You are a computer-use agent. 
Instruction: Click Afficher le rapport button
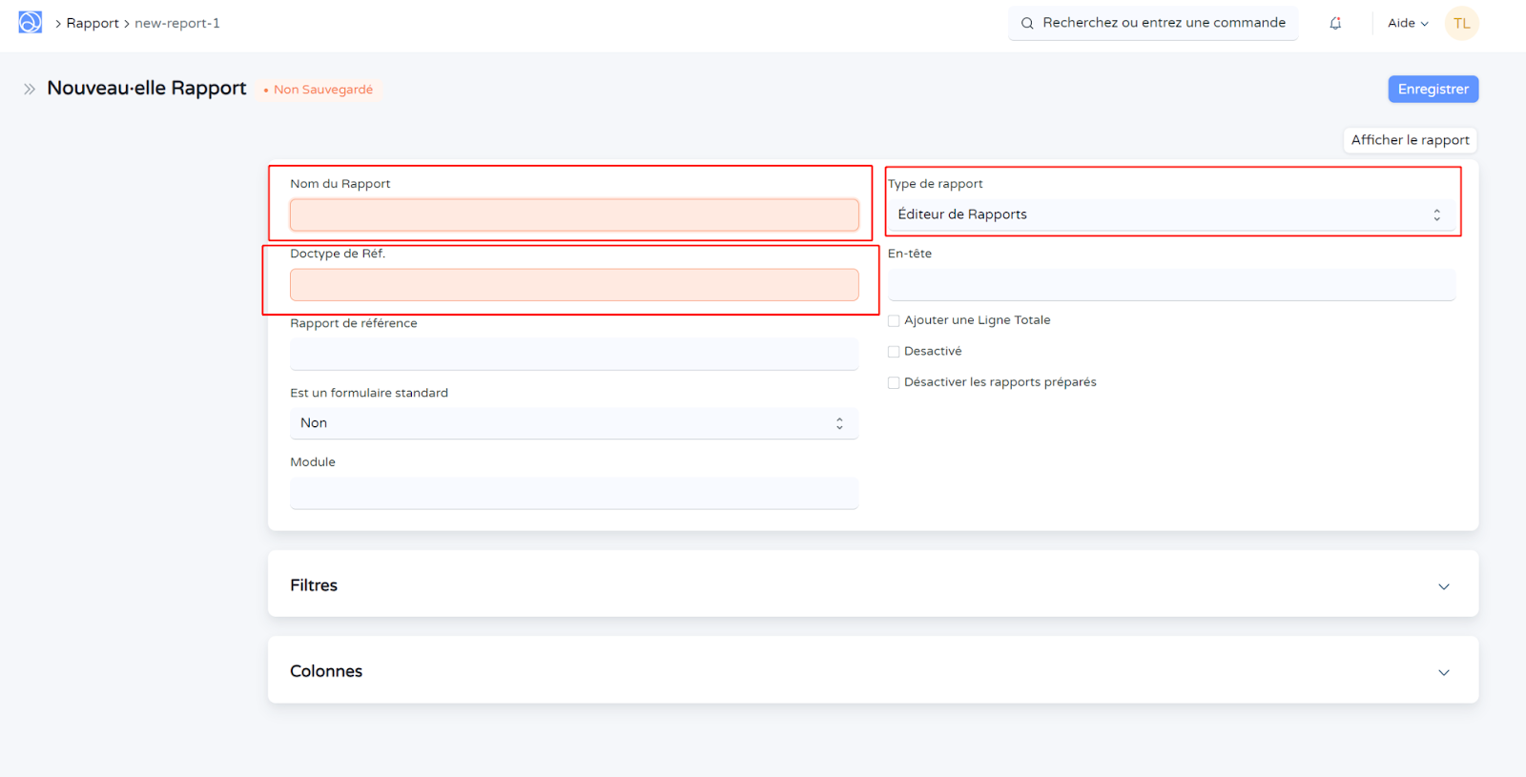(x=1410, y=140)
